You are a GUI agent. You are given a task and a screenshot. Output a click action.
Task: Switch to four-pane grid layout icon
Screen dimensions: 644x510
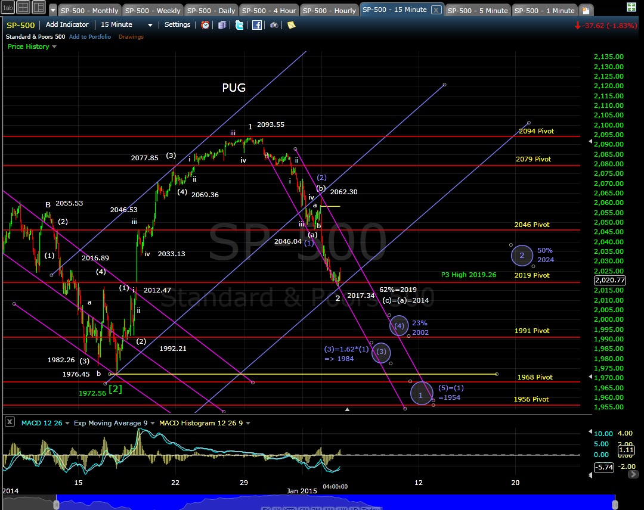23,7
